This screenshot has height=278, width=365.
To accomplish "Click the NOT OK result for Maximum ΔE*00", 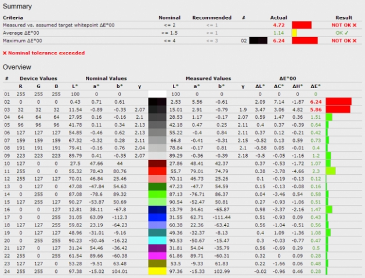I will [343, 41].
